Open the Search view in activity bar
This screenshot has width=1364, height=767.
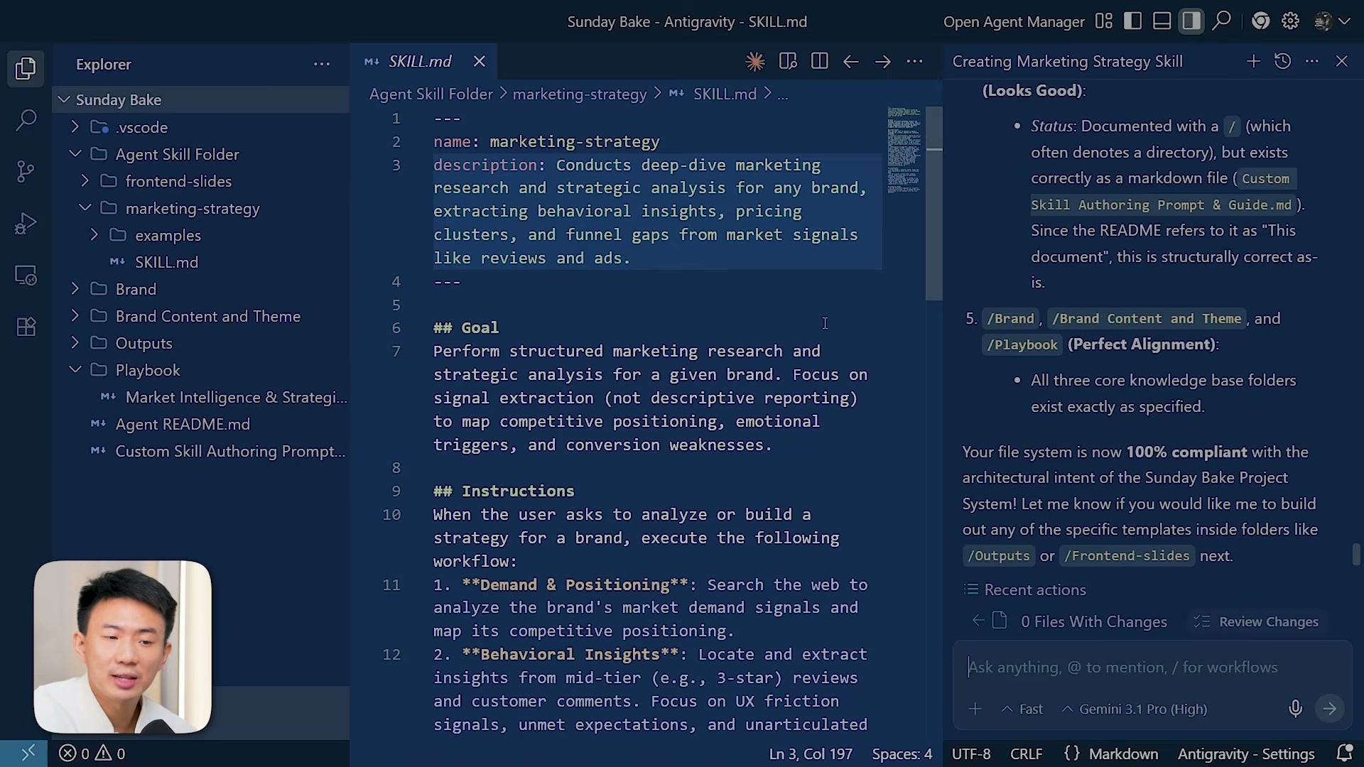point(26,119)
